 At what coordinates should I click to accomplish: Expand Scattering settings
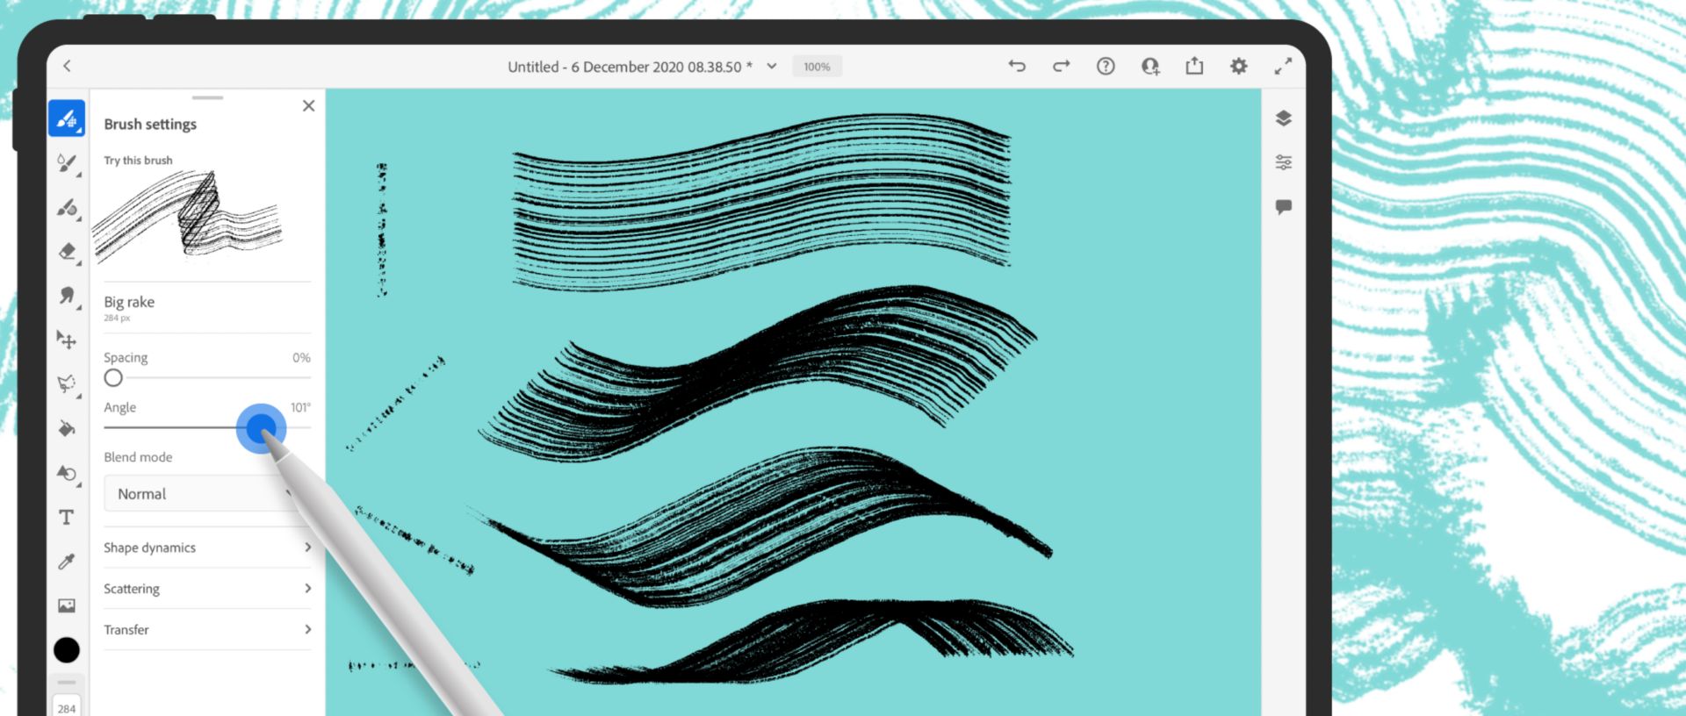[x=207, y=589]
